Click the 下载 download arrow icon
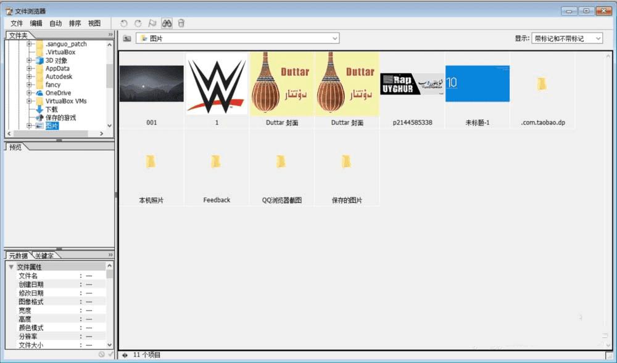 pos(39,109)
